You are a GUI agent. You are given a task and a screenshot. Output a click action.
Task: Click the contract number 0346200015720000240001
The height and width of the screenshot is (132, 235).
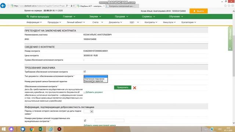coord(95,51)
